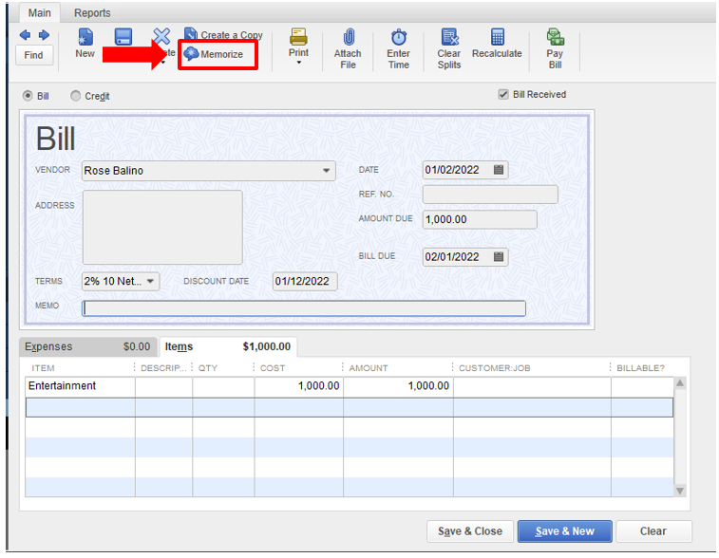Go to previous bill with left arrow

point(25,35)
